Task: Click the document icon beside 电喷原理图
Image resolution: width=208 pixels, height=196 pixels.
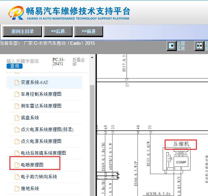Action: click(17, 165)
